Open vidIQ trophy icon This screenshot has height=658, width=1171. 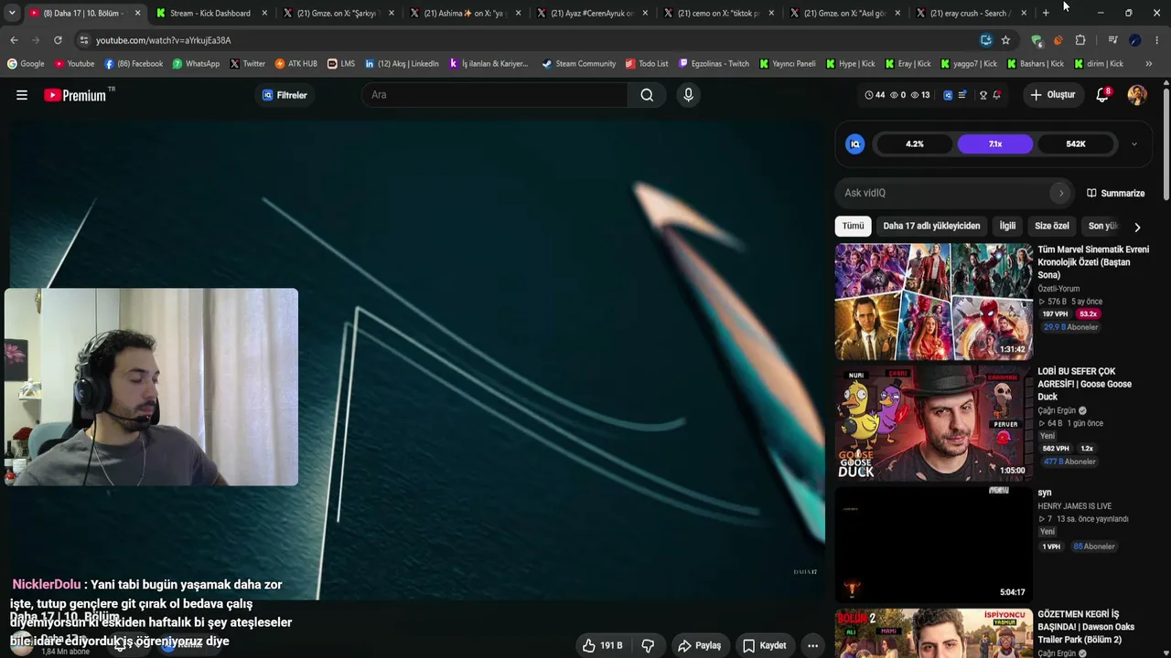coord(983,95)
